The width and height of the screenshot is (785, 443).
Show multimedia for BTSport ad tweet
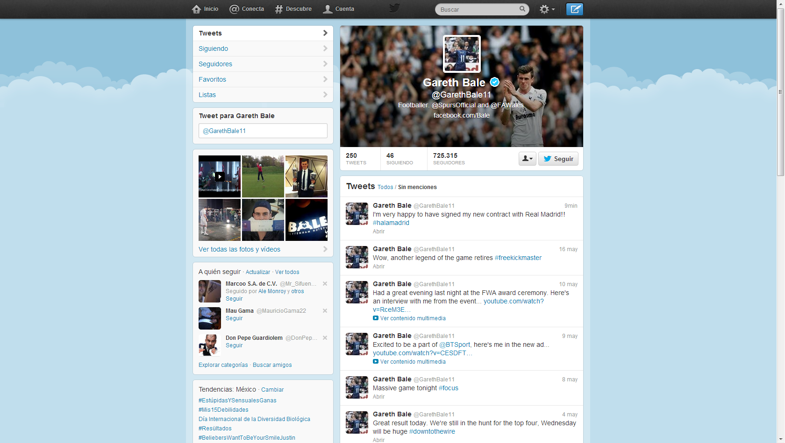409,362
